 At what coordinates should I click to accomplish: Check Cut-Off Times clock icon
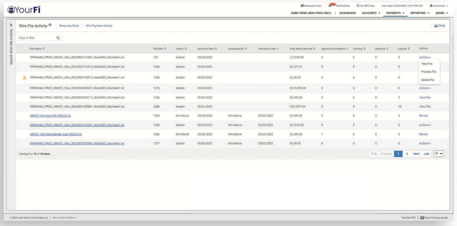click(x=358, y=6)
